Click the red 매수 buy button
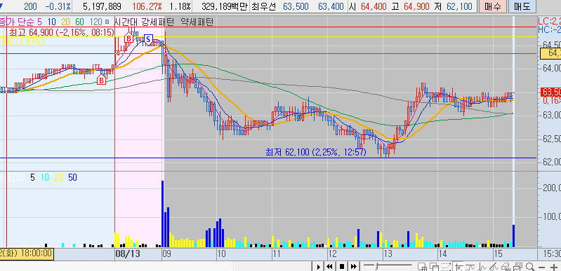 click(493, 6)
